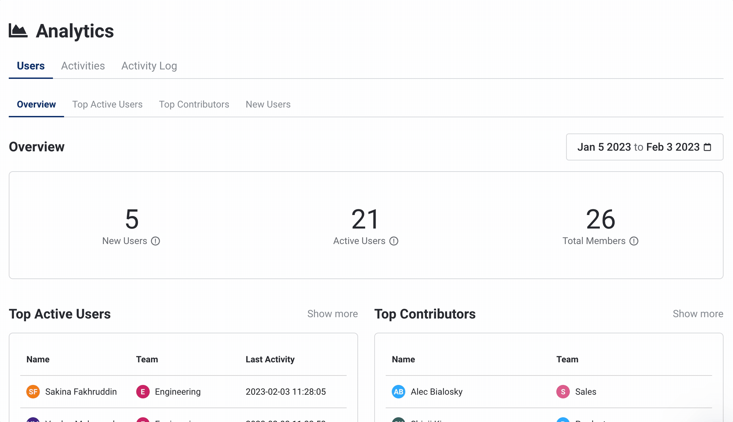733x422 pixels.
Task: Click the calendar icon in date range
Action: pos(708,147)
